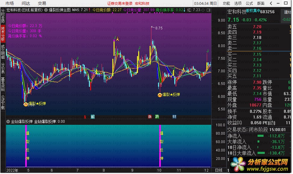Image resolution: width=293 pixels, height=174 pixels.
Task: Click the green 跌 marker icon
Action: coord(157,117)
